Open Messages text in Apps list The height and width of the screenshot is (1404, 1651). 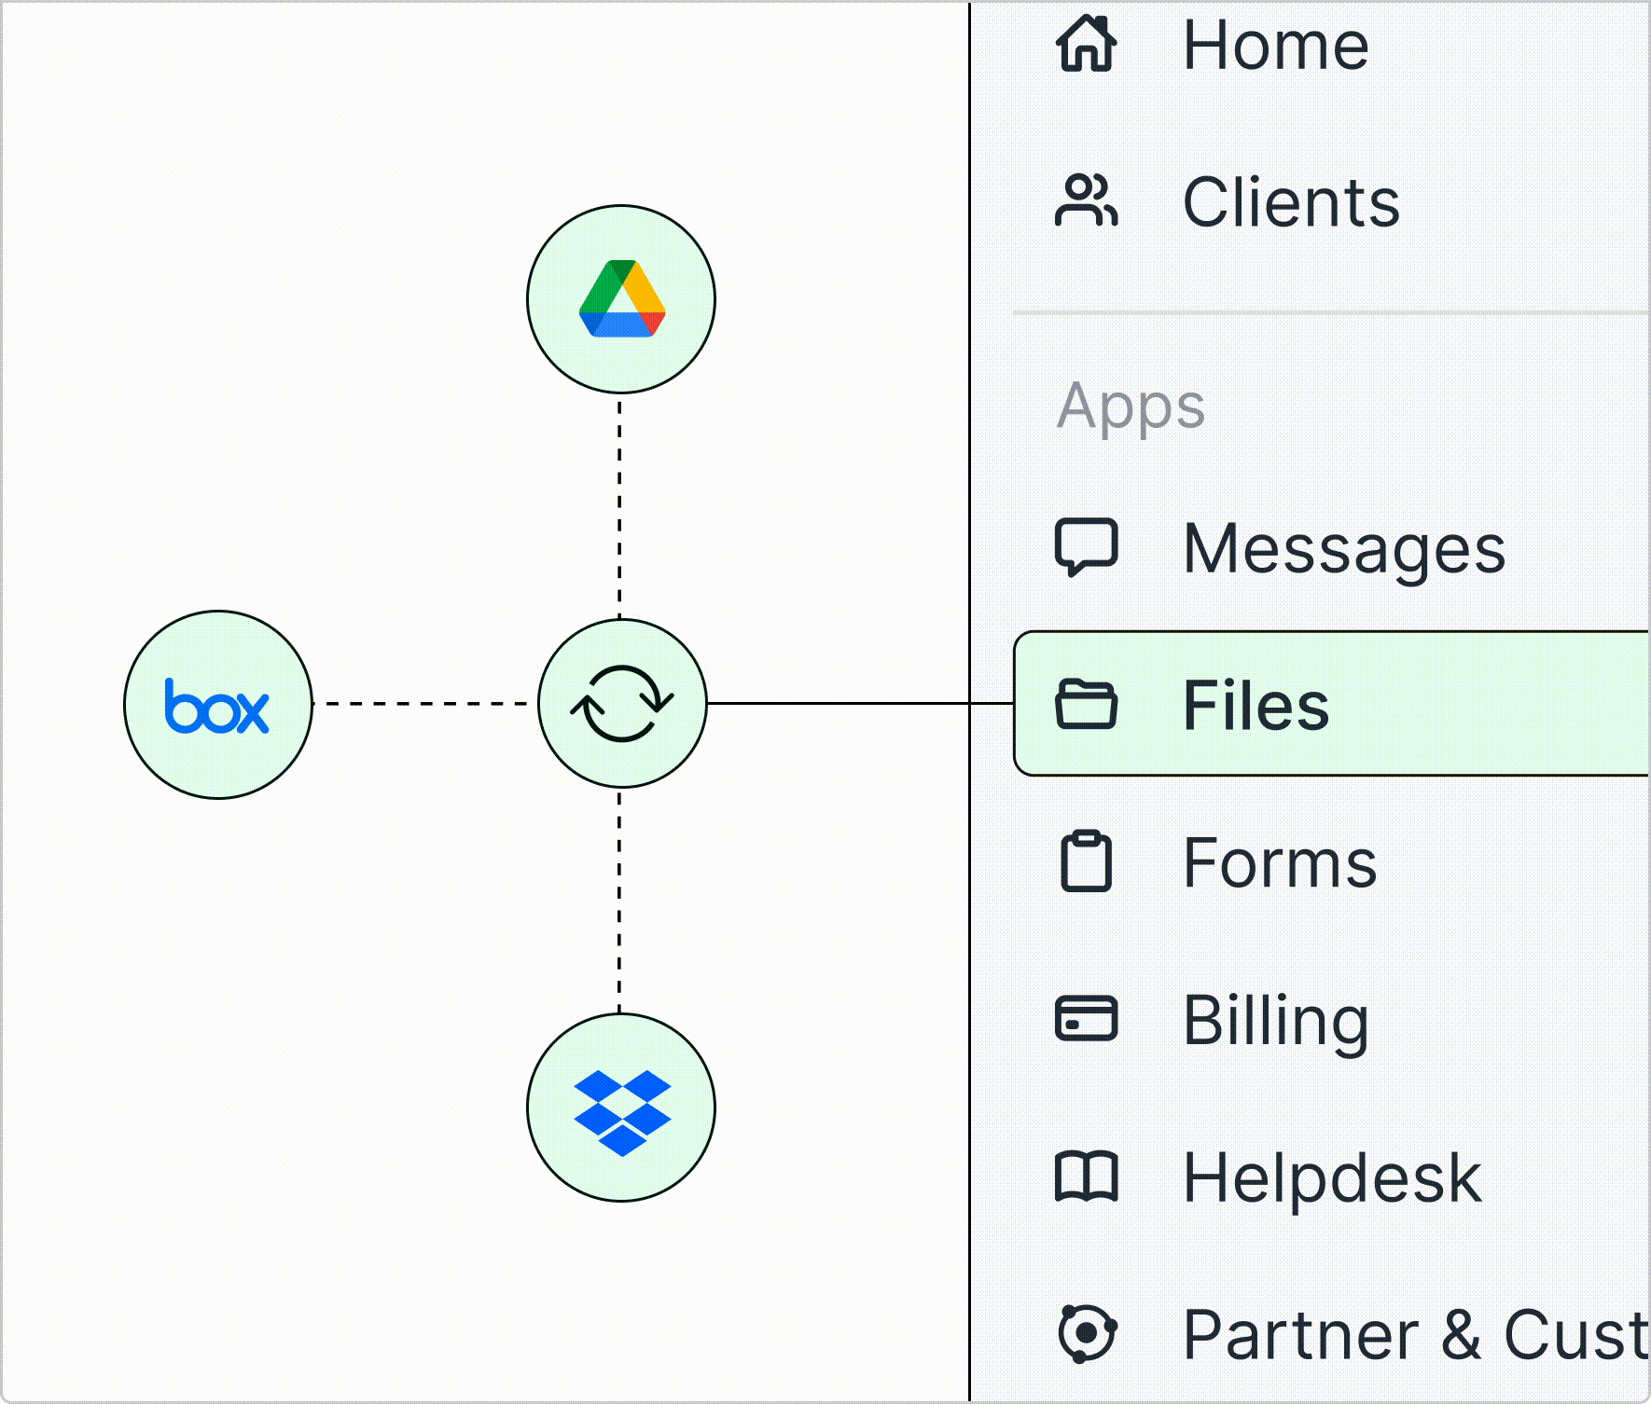1343,548
